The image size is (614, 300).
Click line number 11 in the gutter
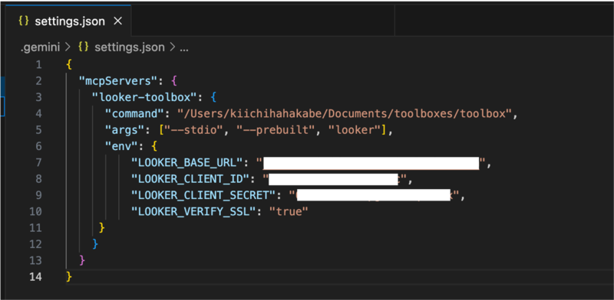[35, 228]
